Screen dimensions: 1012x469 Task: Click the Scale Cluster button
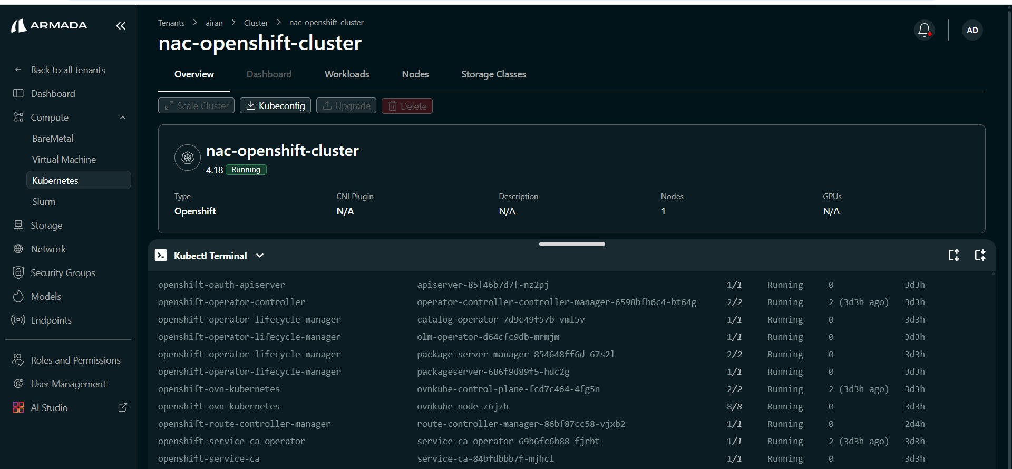click(196, 105)
